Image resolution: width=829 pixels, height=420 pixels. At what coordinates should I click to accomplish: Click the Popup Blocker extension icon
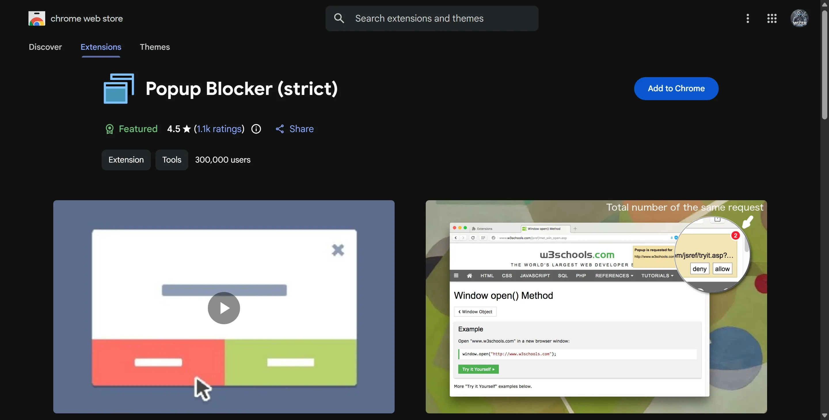click(x=119, y=88)
